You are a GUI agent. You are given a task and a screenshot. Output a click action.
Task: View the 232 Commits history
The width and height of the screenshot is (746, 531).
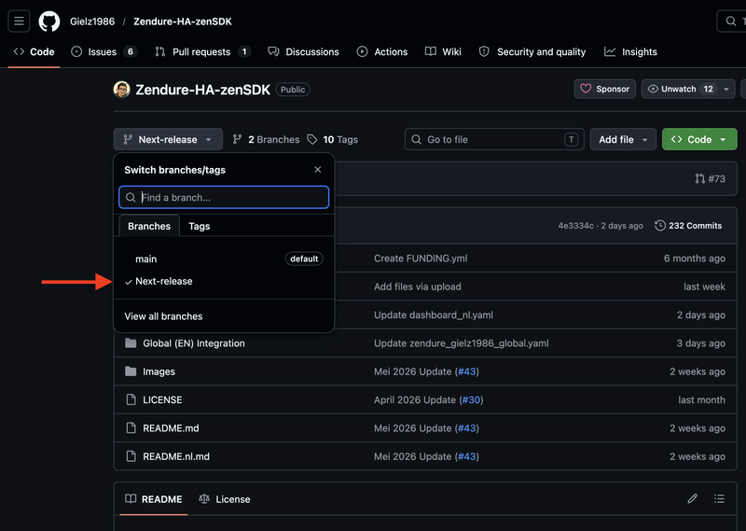point(688,226)
